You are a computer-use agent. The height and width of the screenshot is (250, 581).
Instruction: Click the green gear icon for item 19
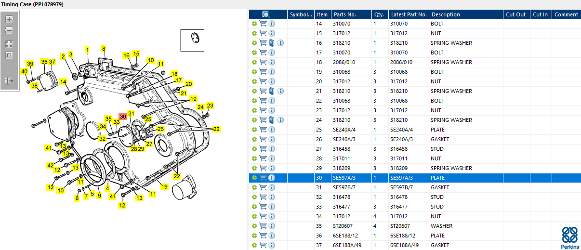click(x=254, y=72)
